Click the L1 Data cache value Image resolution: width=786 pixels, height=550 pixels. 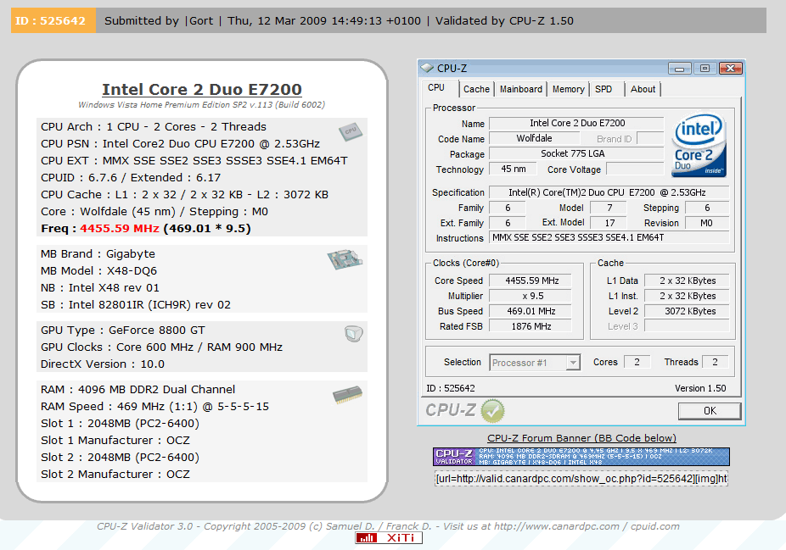(687, 281)
